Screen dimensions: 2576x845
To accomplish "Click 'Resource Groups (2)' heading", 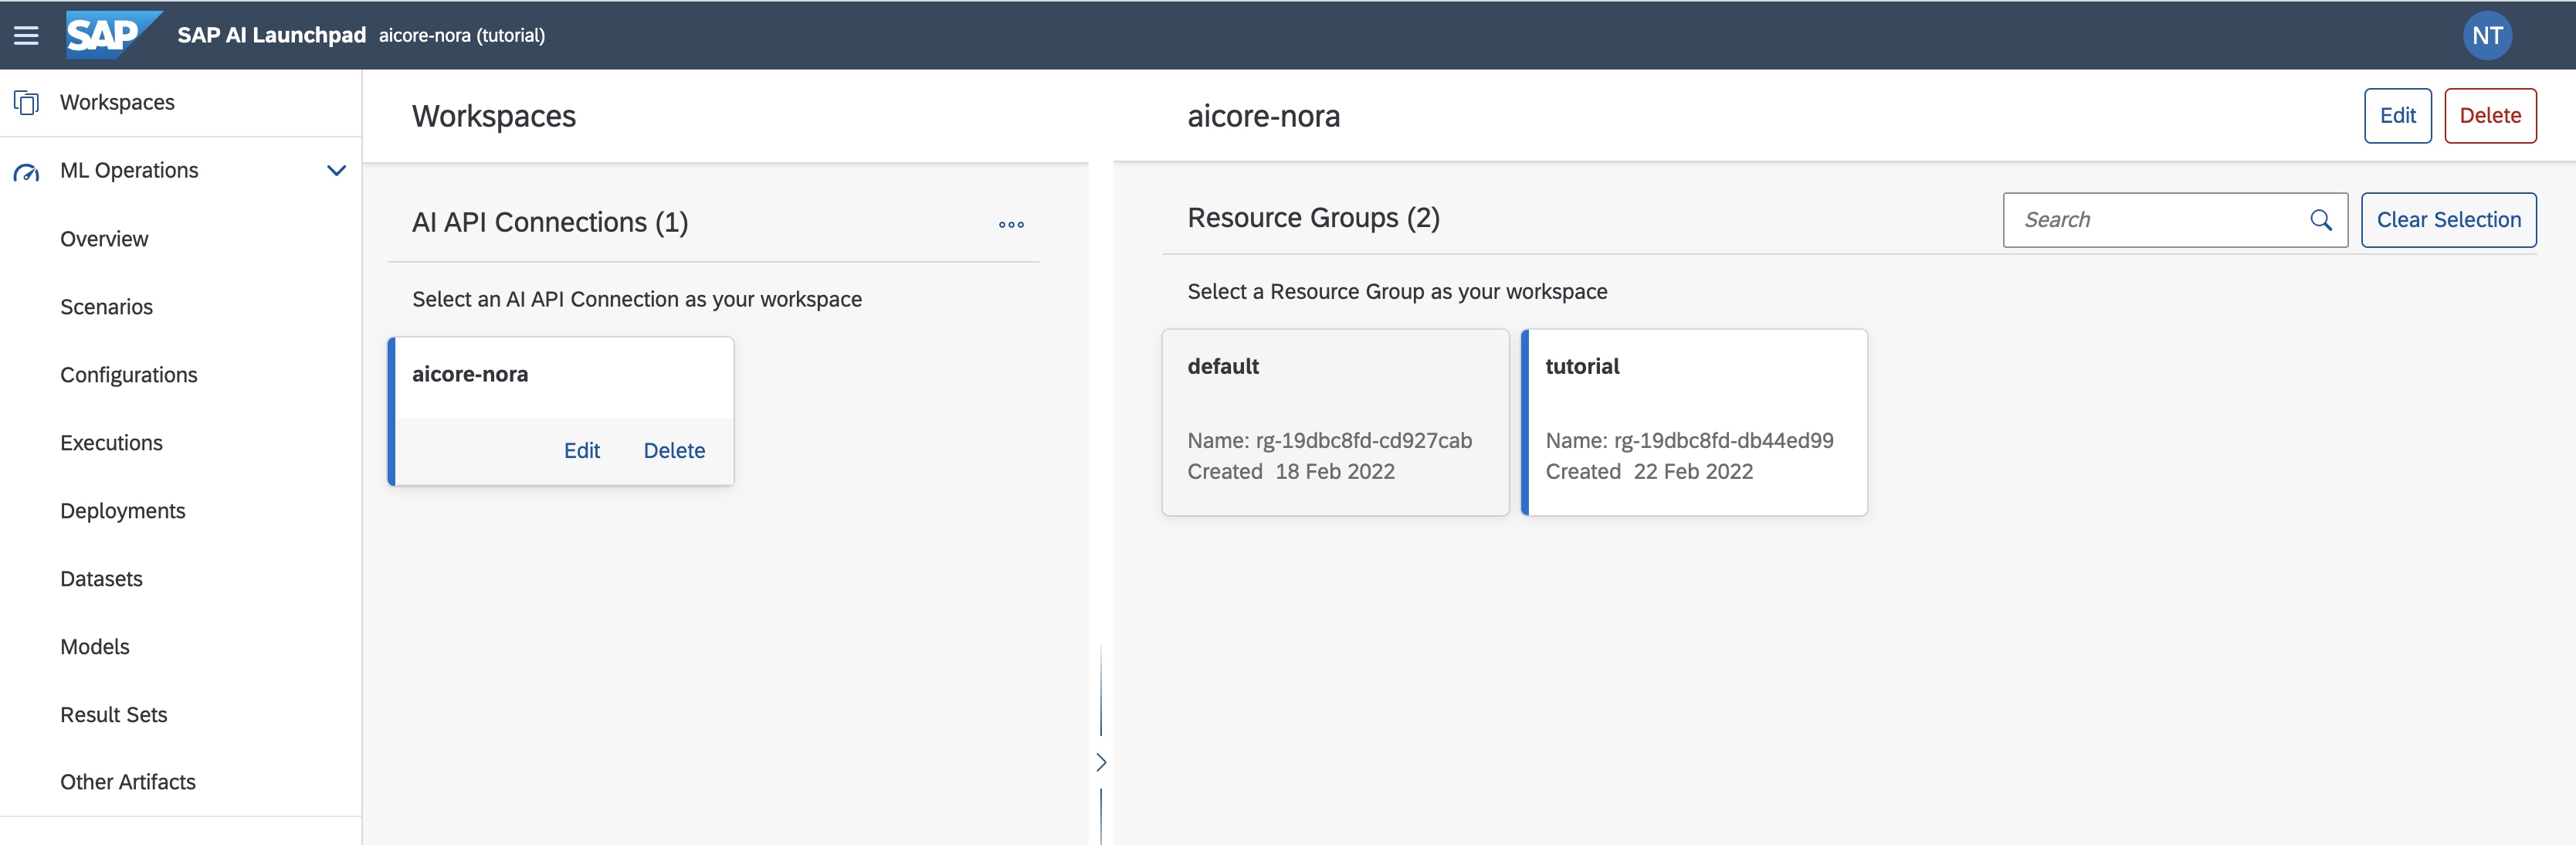I will (x=1313, y=218).
